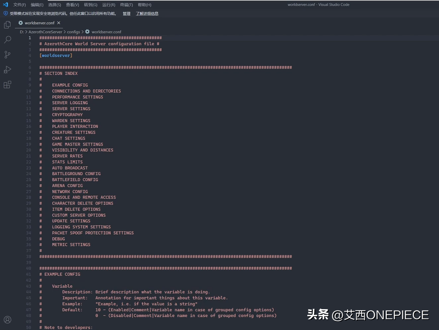Click the 'SERVER RATES' index line
The width and height of the screenshot is (439, 330).
pos(67,156)
